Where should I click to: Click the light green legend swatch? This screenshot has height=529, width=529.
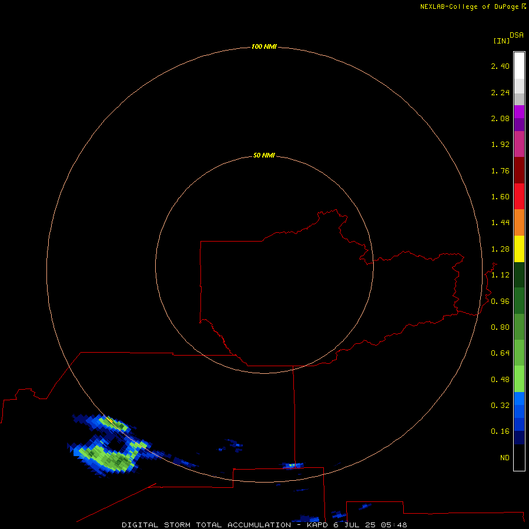tap(519, 379)
